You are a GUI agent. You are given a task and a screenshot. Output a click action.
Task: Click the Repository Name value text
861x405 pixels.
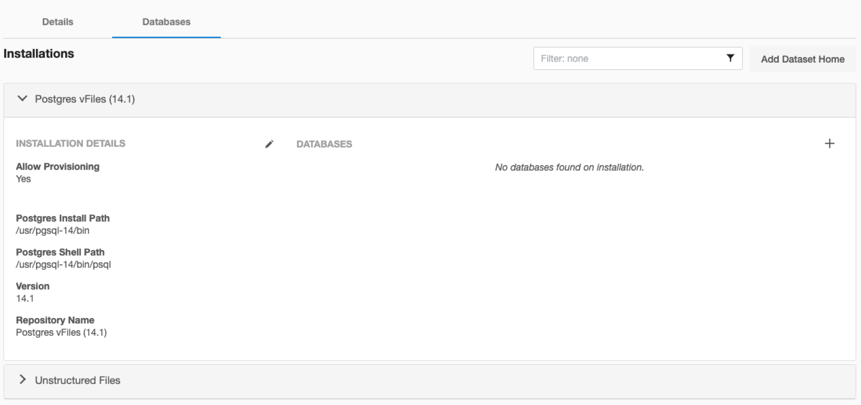click(61, 332)
